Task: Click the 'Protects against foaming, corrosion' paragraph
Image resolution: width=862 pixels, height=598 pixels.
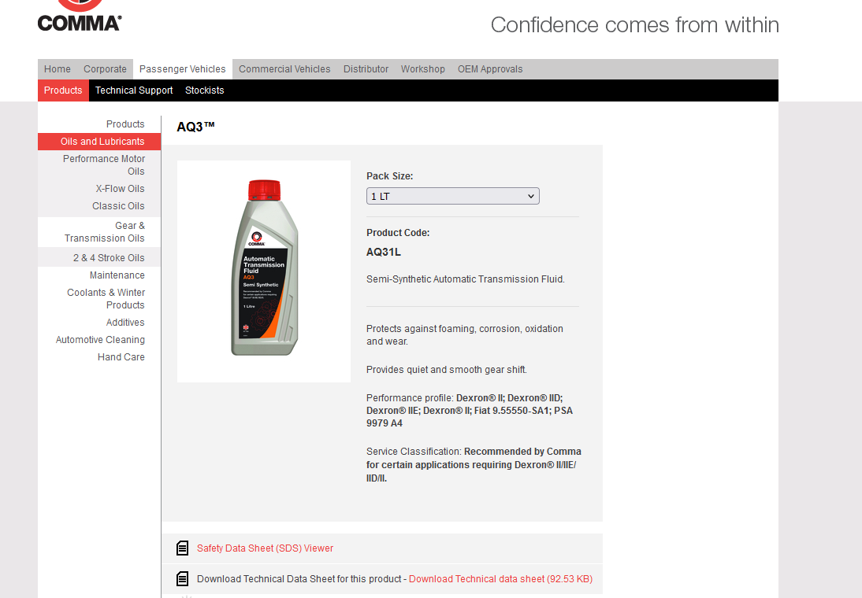Action: pyautogui.click(x=465, y=335)
